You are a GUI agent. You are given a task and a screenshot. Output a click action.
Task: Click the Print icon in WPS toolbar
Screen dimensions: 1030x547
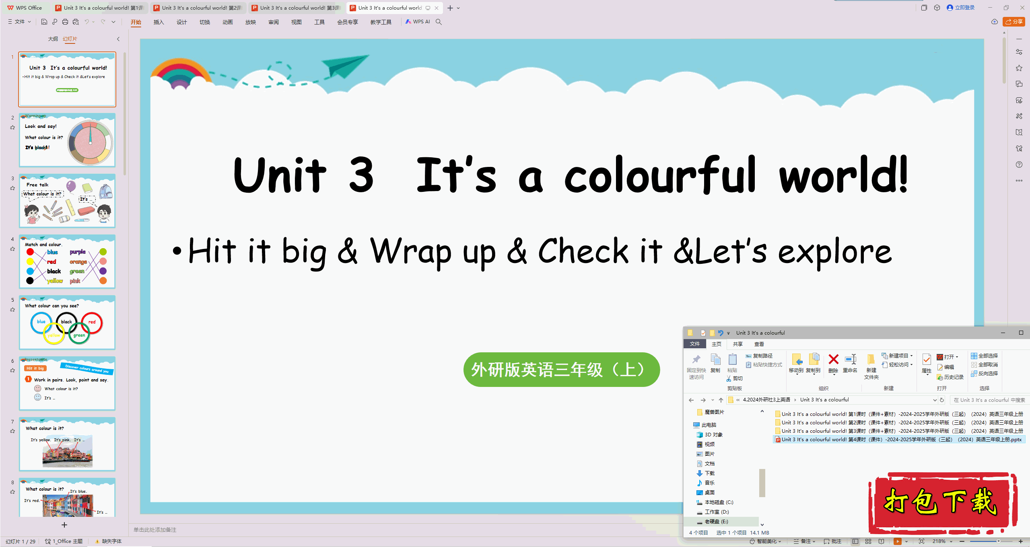pos(65,22)
